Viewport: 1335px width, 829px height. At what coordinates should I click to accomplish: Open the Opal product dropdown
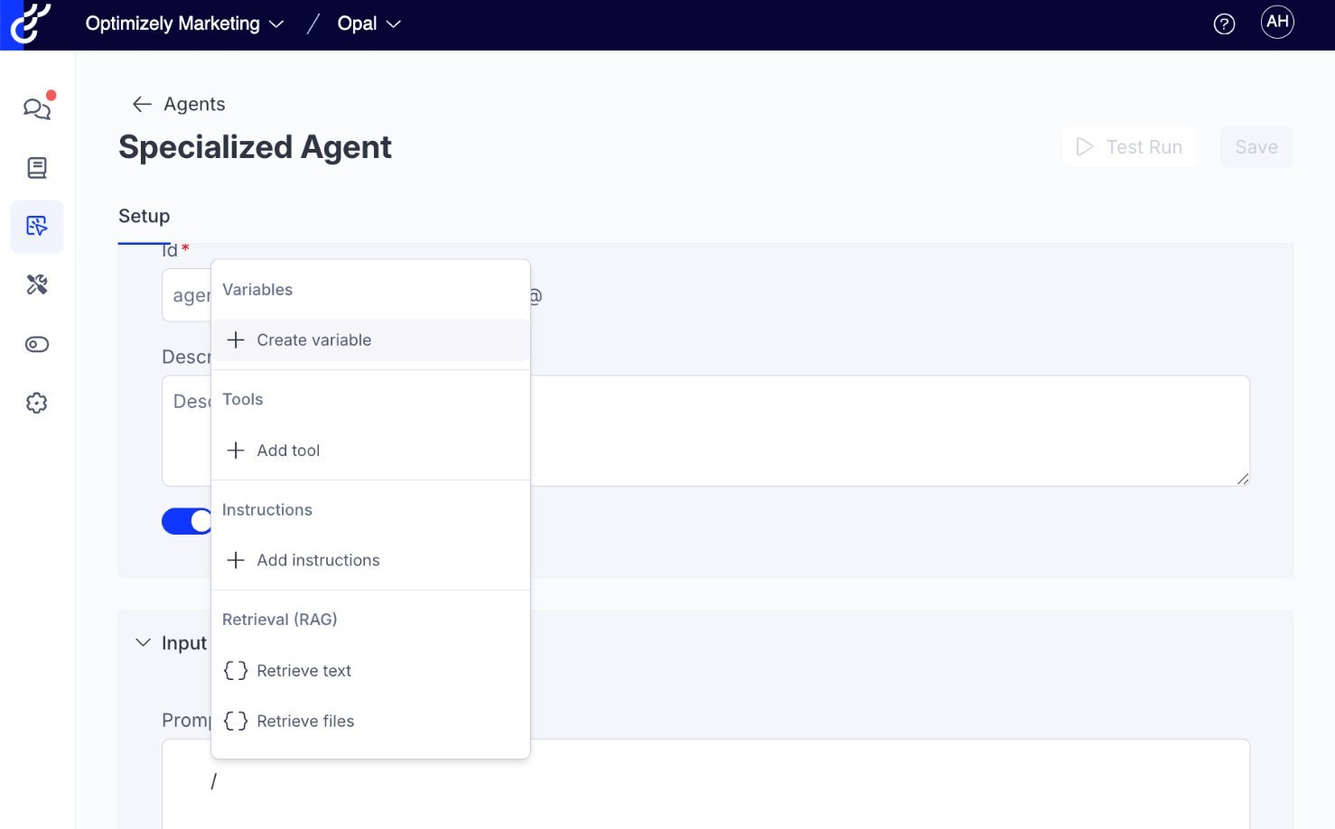pos(369,24)
